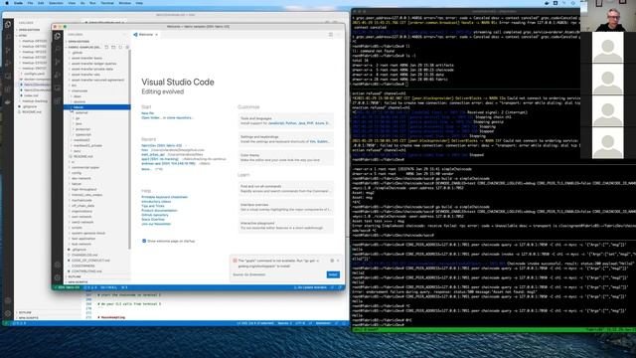Screen dimensions: 636x358
Task: Click New File icon in explorer header
Action: point(106,47)
